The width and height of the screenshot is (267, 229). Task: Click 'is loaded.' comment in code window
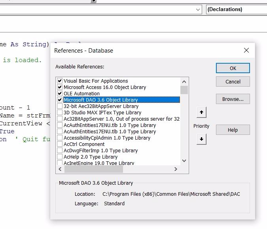tap(22, 60)
